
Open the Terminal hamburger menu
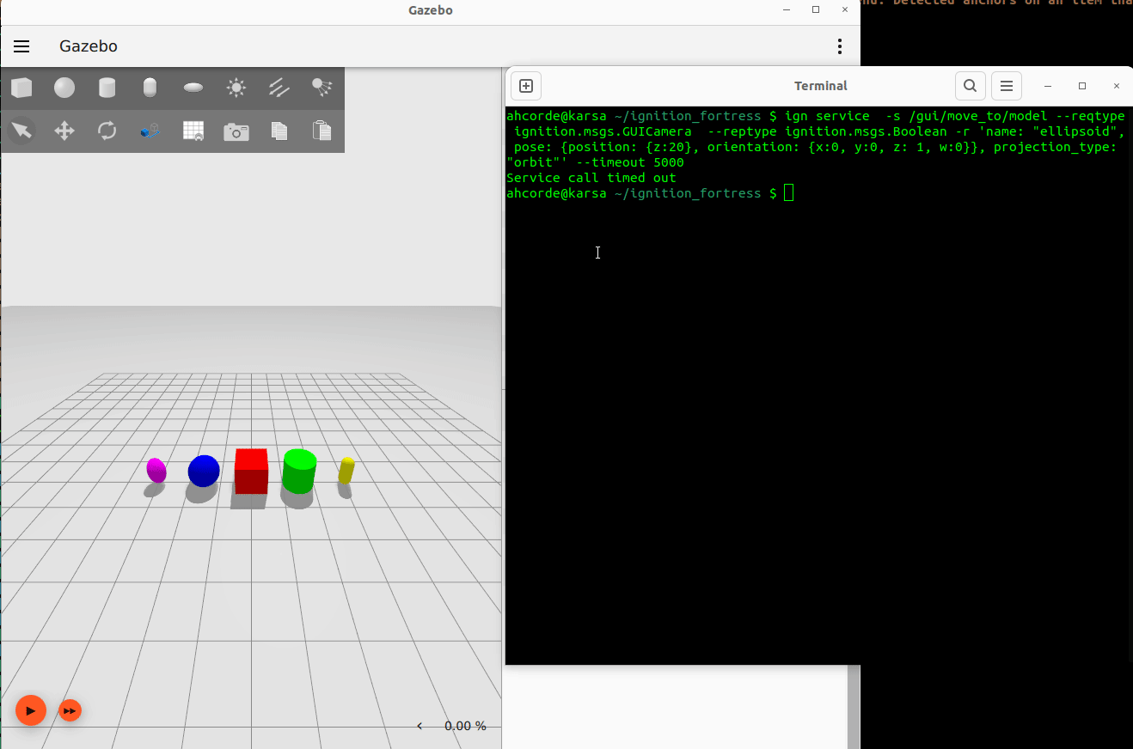click(x=1007, y=86)
